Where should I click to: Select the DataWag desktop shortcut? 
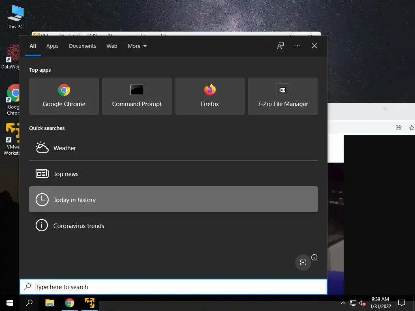pyautogui.click(x=11, y=57)
